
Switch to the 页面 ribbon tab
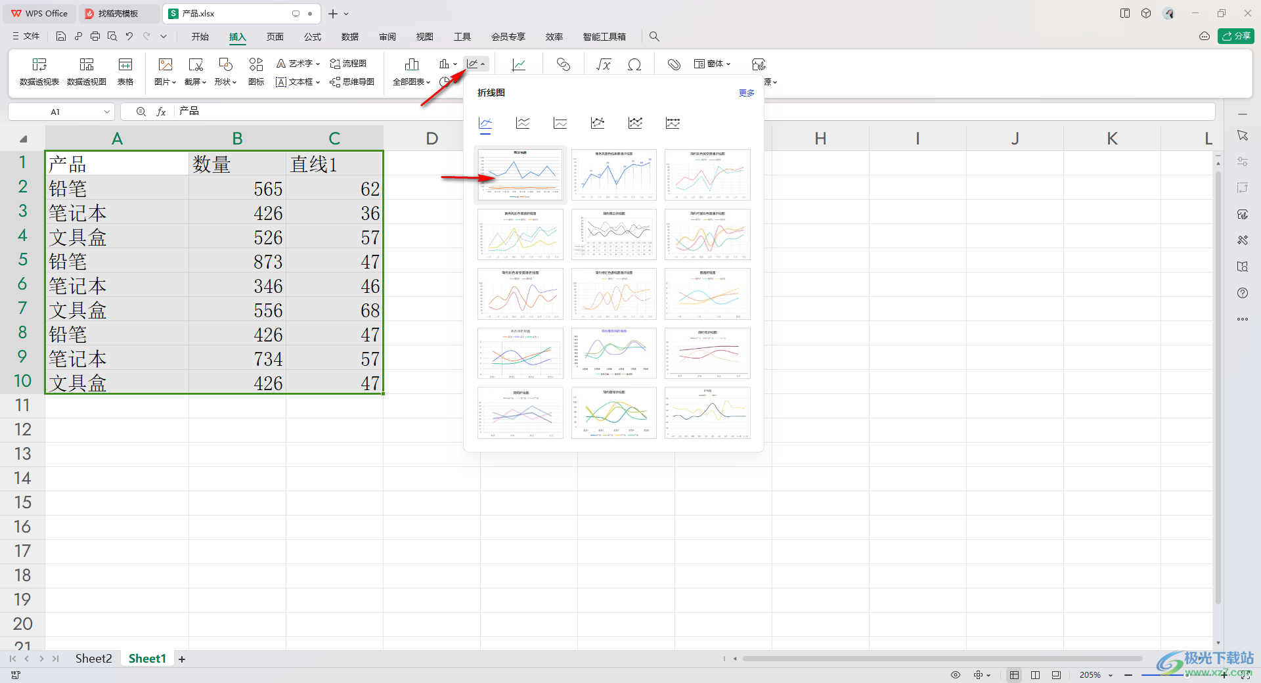tap(275, 37)
